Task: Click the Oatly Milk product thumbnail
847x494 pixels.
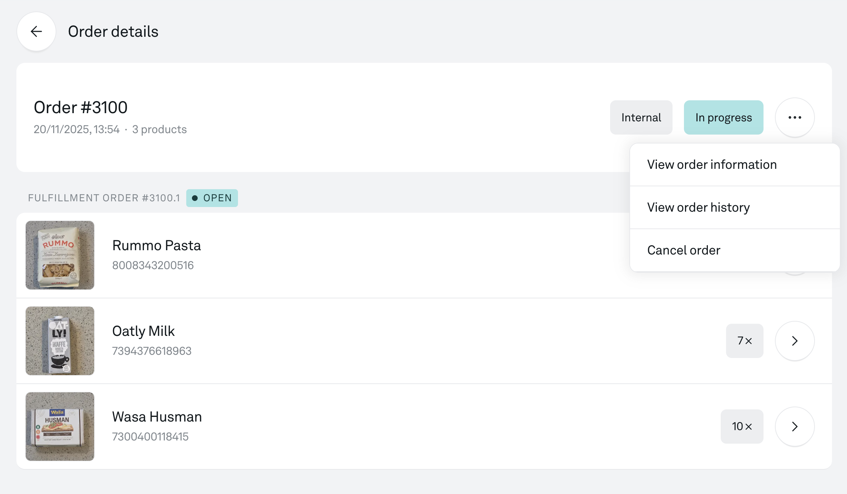Action: pos(60,341)
